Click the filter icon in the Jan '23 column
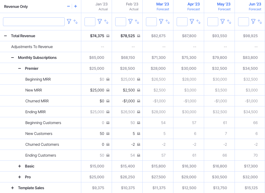 click(100, 22)
